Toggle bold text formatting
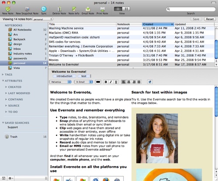 106,82
